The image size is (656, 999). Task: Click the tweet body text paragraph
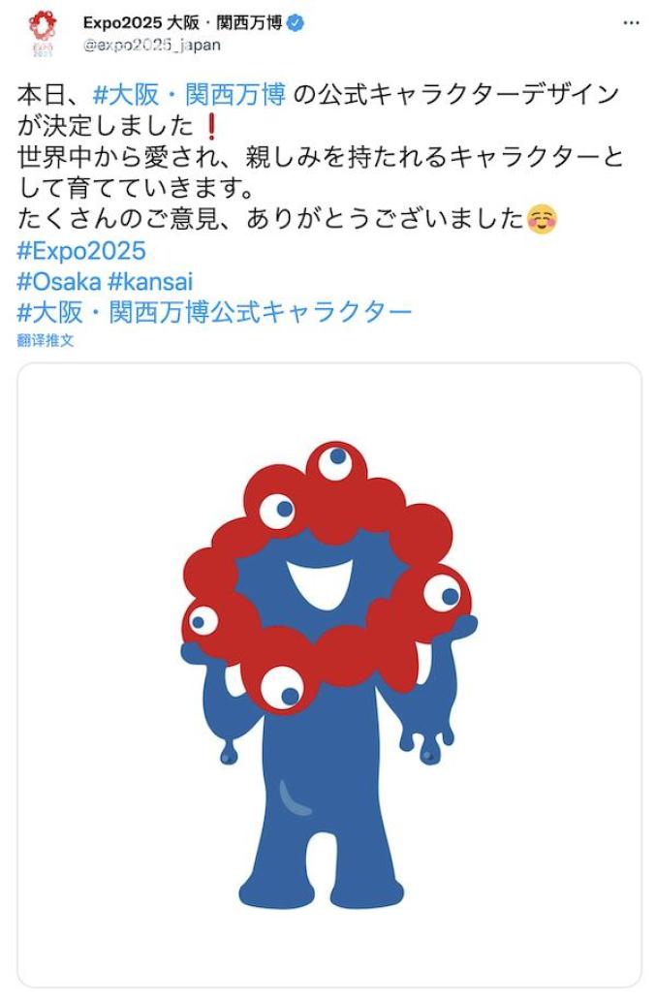[x=321, y=157]
